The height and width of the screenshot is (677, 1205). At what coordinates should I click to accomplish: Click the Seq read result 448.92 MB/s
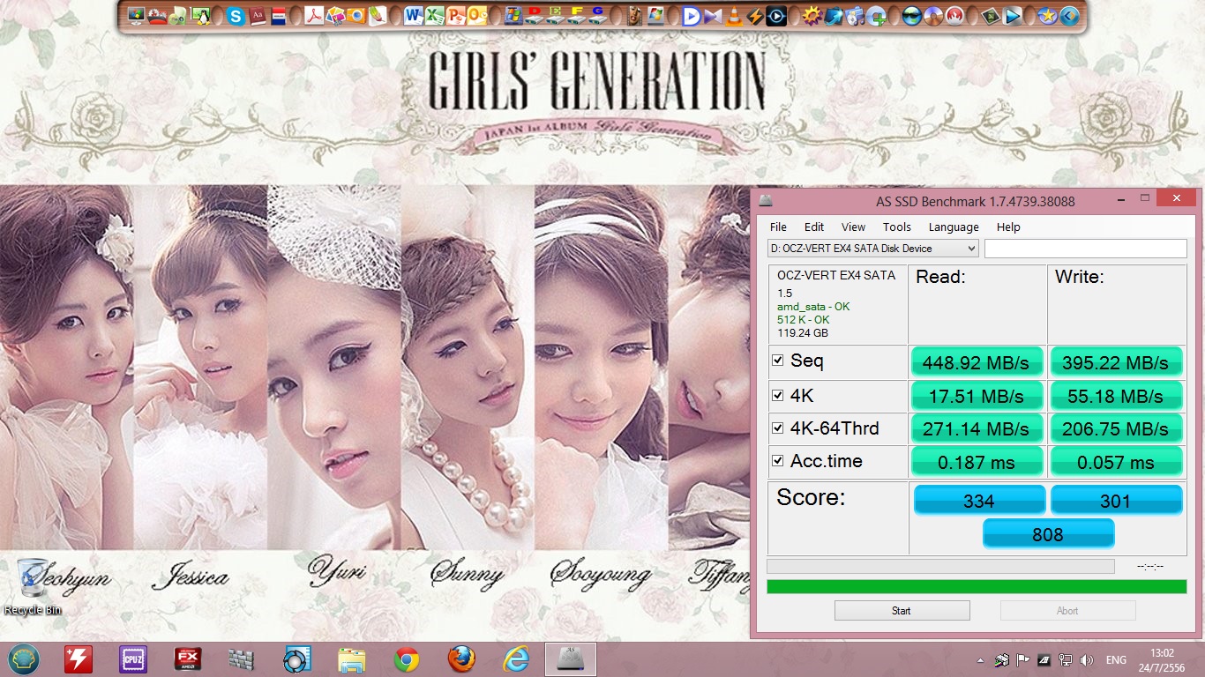pos(977,361)
